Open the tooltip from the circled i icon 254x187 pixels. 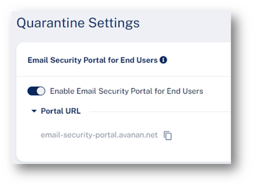pos(163,60)
